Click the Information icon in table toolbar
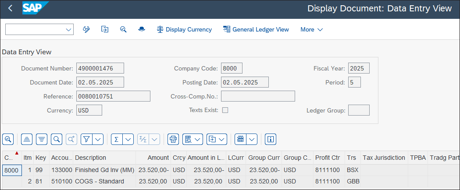460x190 pixels. click(271, 139)
